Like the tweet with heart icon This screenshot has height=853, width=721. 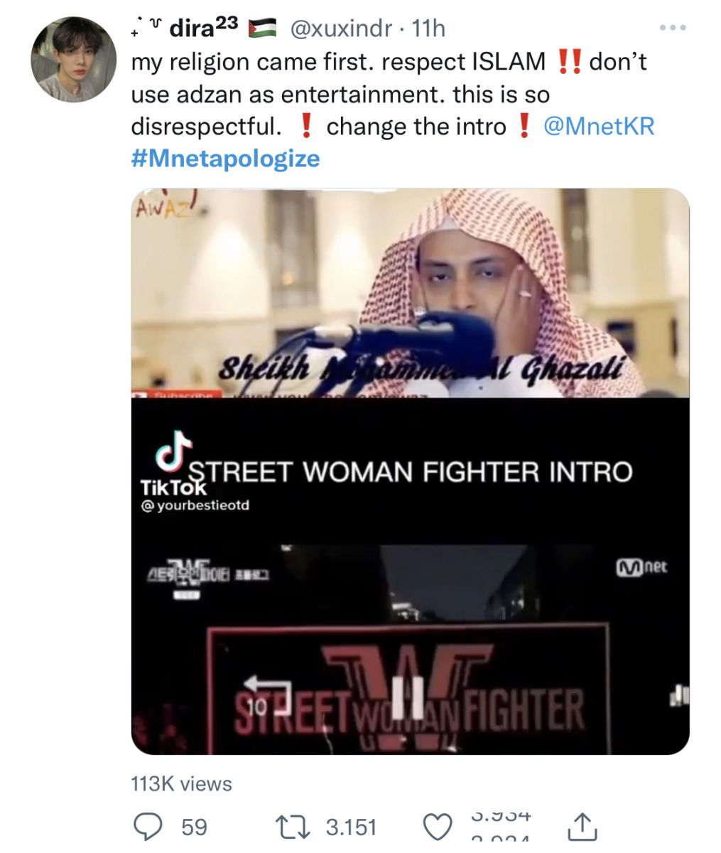tap(438, 827)
